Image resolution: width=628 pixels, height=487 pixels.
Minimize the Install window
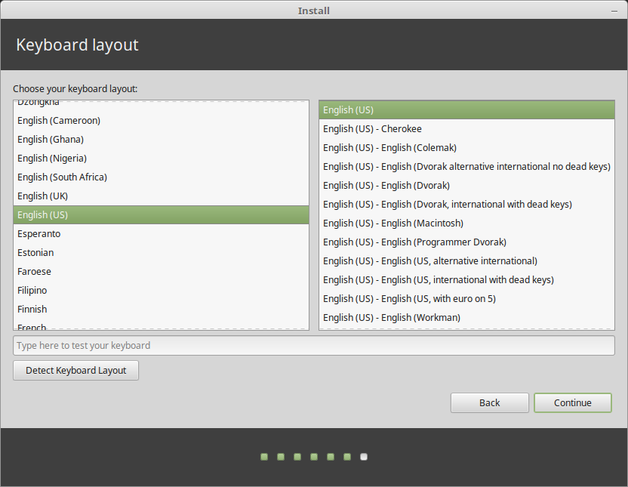(x=614, y=11)
